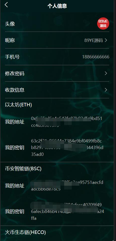Open the 修改密码 option
This screenshot has height=241, width=116.
point(57,73)
